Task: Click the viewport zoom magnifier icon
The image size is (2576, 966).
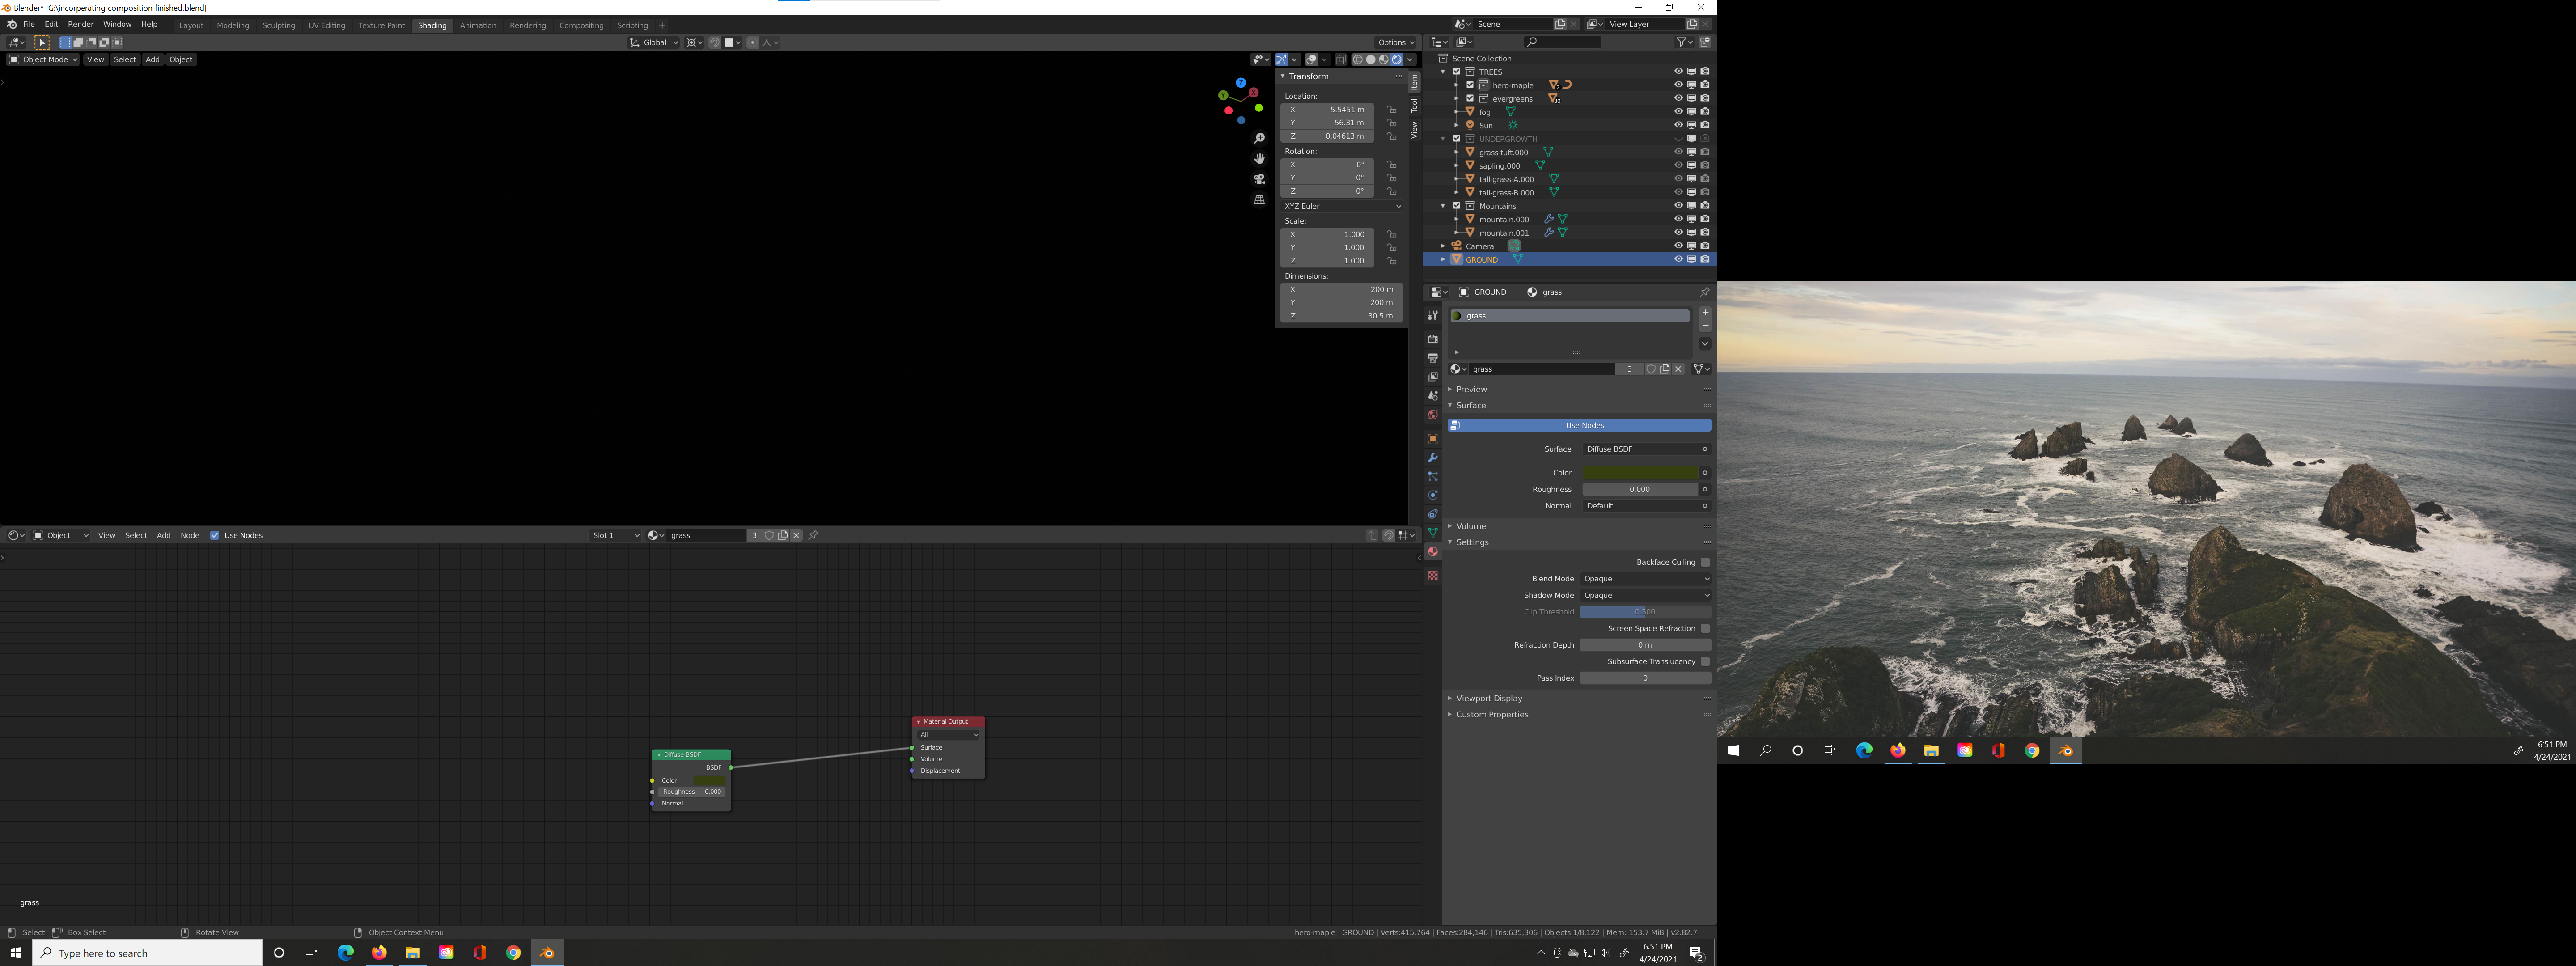Action: tap(1259, 138)
